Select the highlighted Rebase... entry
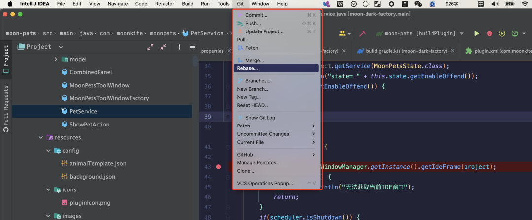Screen dimensions: 532x220 tap(276, 68)
